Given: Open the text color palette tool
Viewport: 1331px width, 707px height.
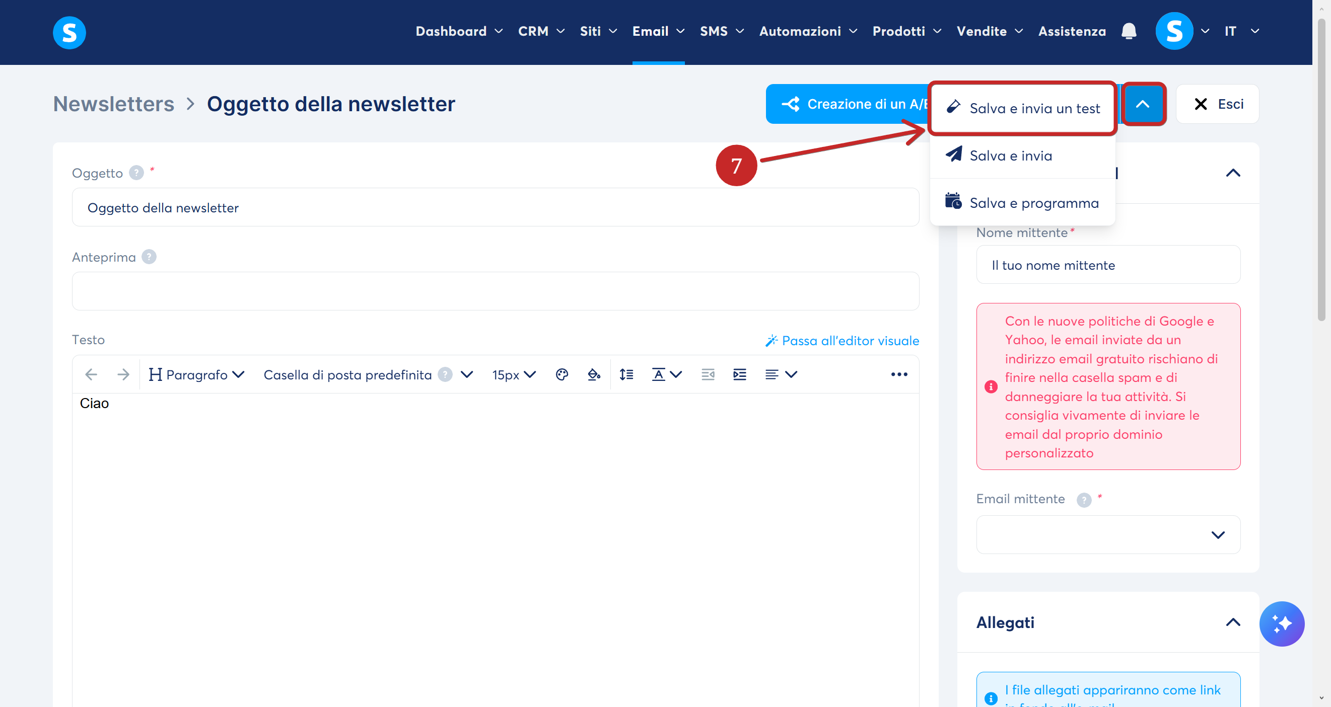Looking at the screenshot, I should [x=562, y=374].
